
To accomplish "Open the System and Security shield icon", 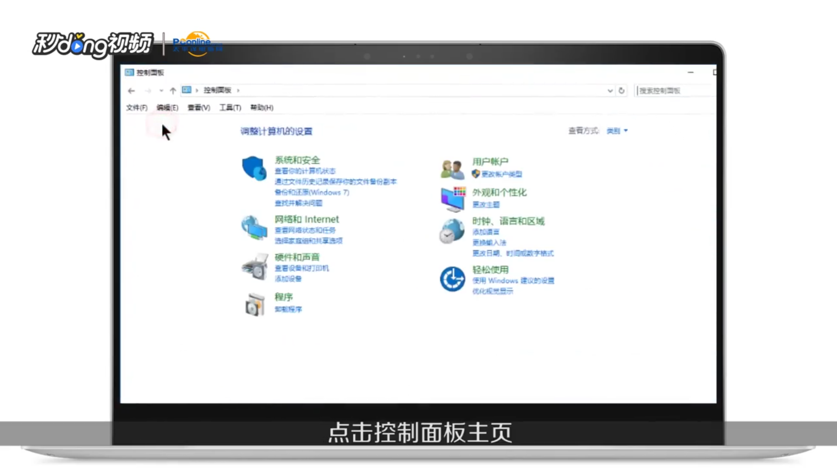I will pos(255,168).
